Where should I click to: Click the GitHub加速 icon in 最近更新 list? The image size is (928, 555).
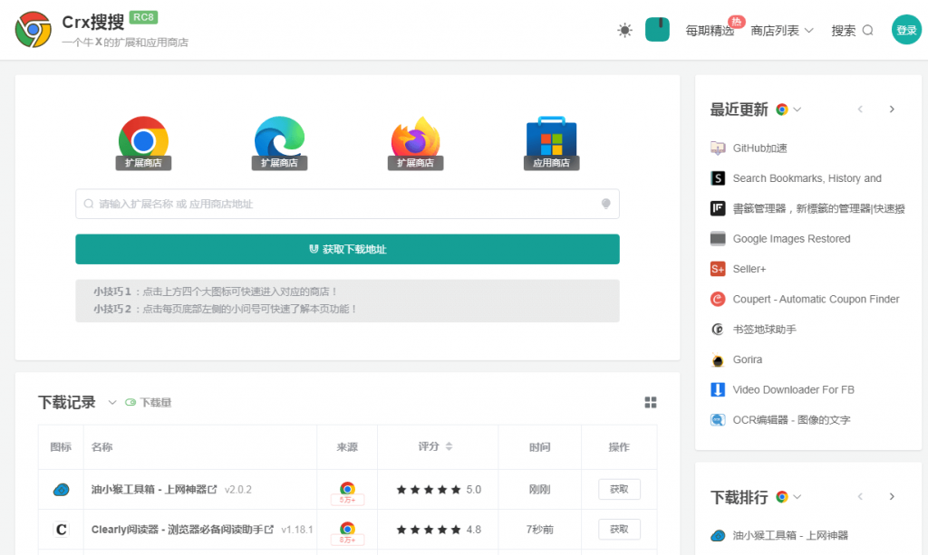click(720, 148)
